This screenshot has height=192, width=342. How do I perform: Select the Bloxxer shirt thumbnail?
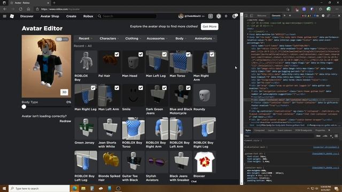pyautogui.click(x=205, y=162)
